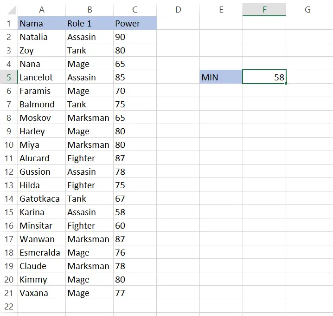Select the cell containing 'Zoy'
The width and height of the screenshot is (333, 316).
pyautogui.click(x=42, y=50)
